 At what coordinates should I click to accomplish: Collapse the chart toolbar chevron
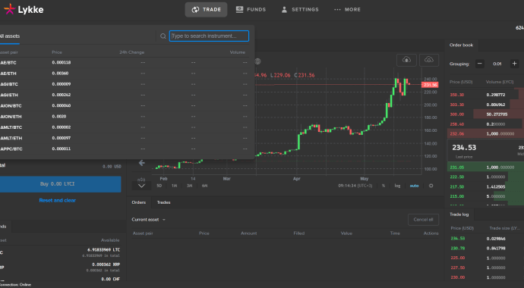[141, 186]
